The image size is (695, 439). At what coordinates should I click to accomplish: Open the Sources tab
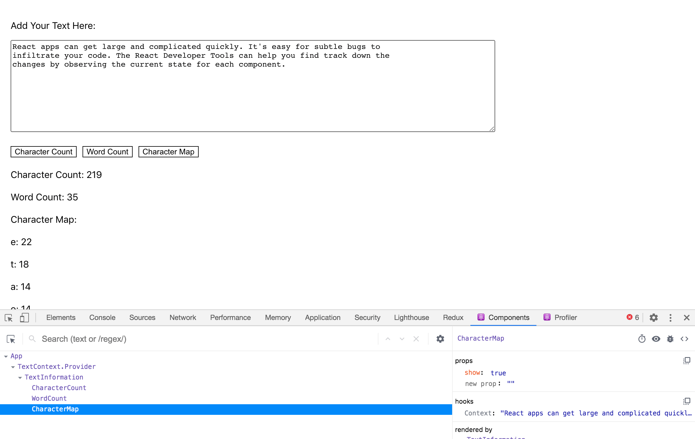[x=142, y=318]
